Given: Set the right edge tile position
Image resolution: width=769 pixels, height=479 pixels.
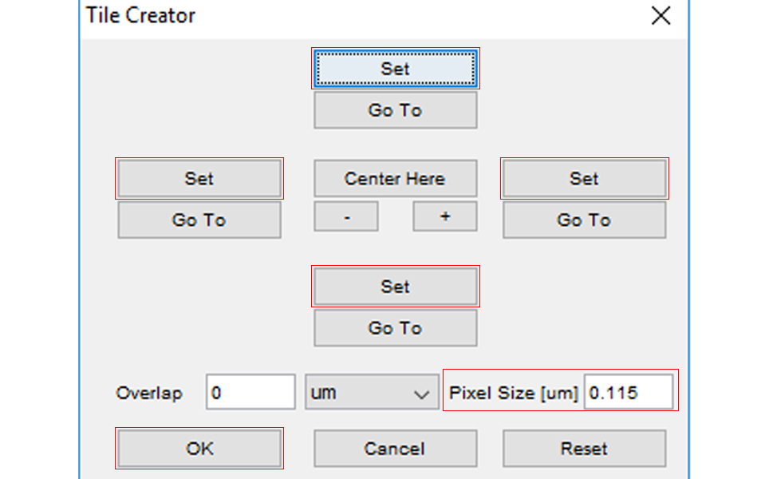Looking at the screenshot, I should pos(584,179).
